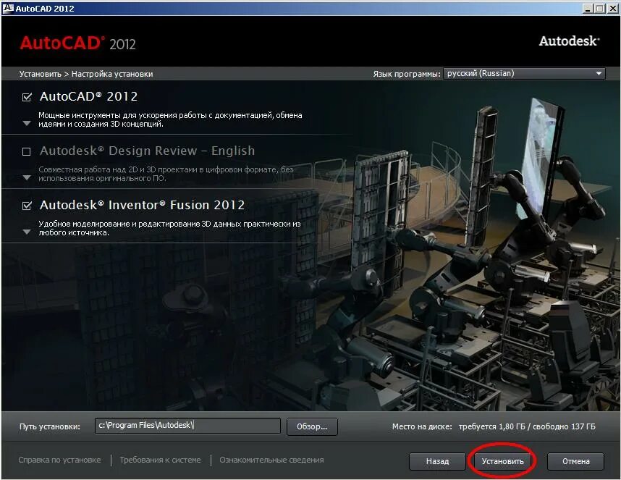Click Design Review description starting Совместная работа
This screenshot has width=621, height=480.
click(166, 174)
